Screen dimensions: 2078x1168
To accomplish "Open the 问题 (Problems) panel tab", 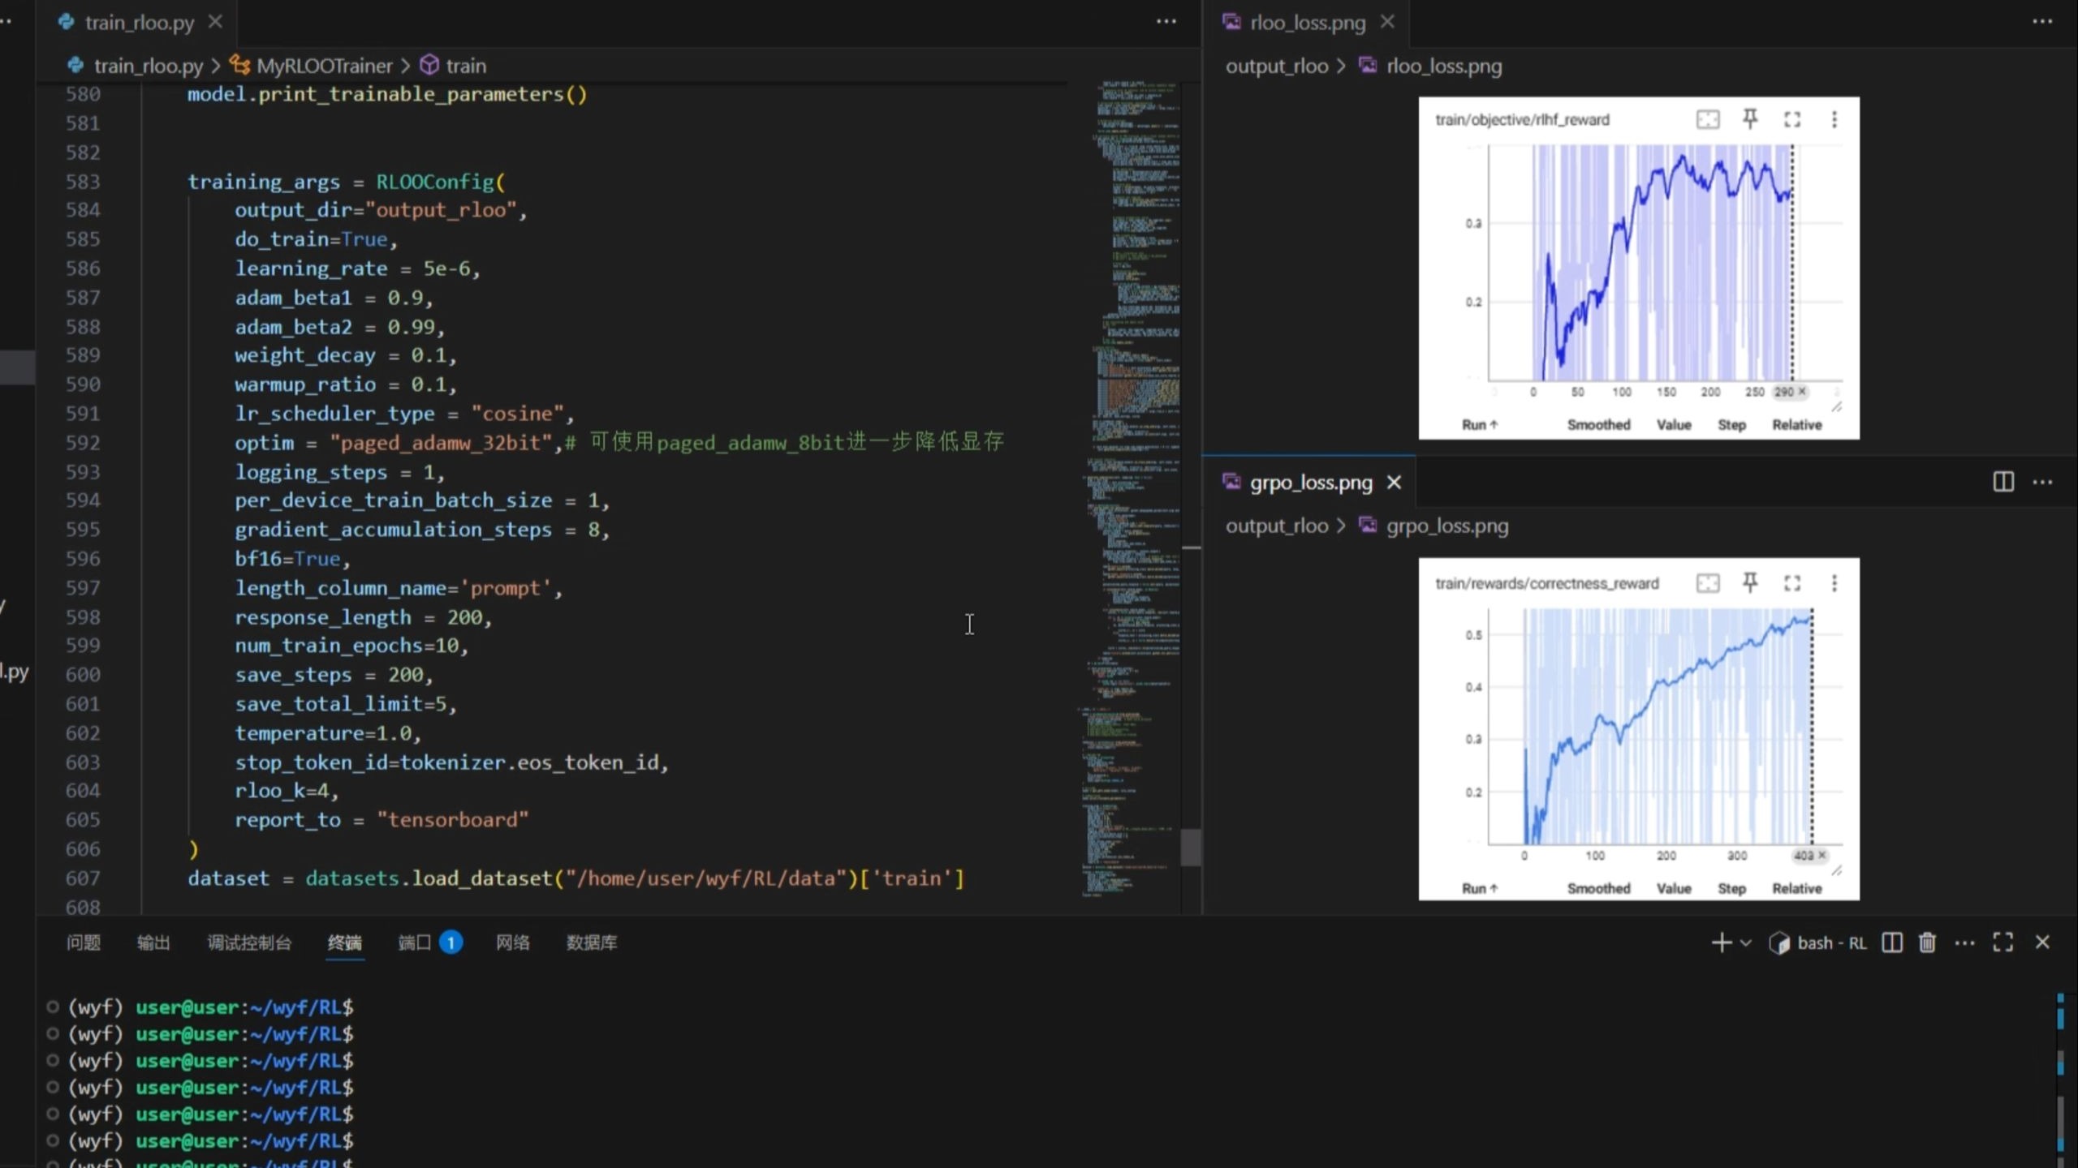I will pyautogui.click(x=83, y=943).
